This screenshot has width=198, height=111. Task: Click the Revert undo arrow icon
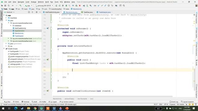tap(112, 6)
